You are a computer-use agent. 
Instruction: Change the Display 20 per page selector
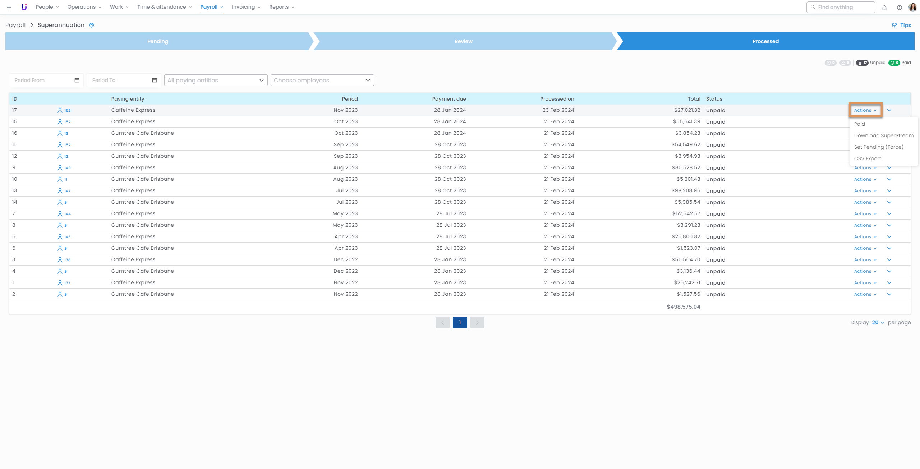click(x=878, y=322)
